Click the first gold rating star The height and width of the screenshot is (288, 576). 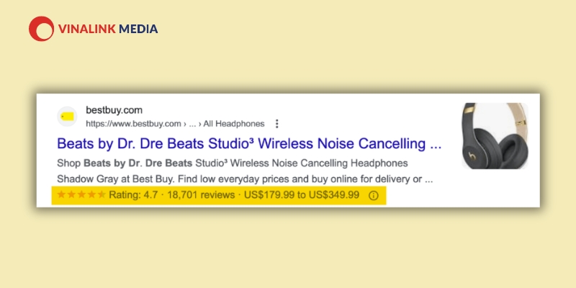[x=61, y=194]
